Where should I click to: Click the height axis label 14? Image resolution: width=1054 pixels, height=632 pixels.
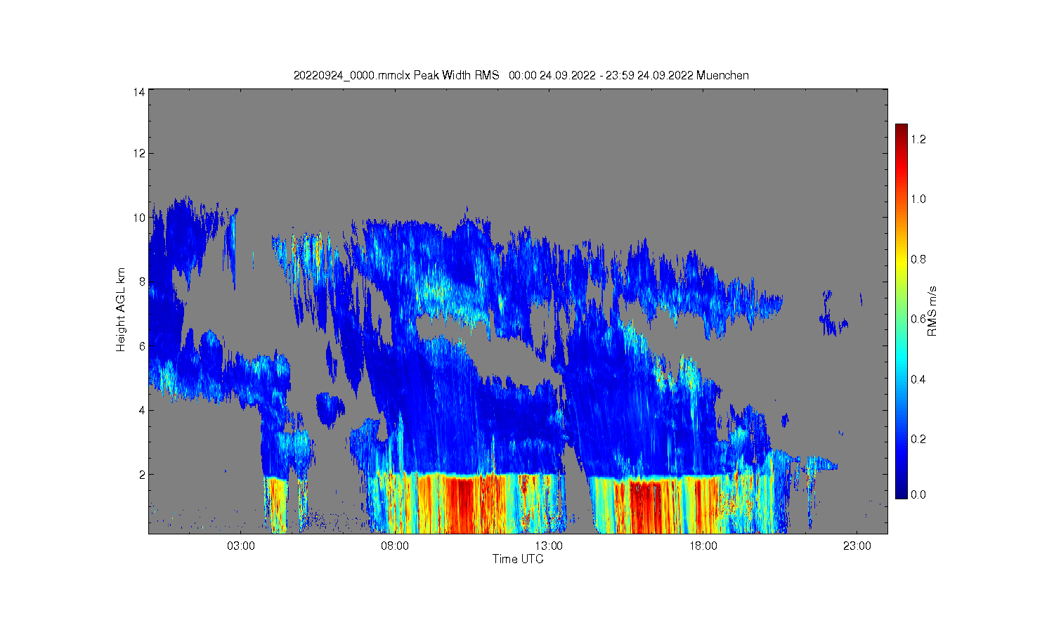(x=140, y=92)
